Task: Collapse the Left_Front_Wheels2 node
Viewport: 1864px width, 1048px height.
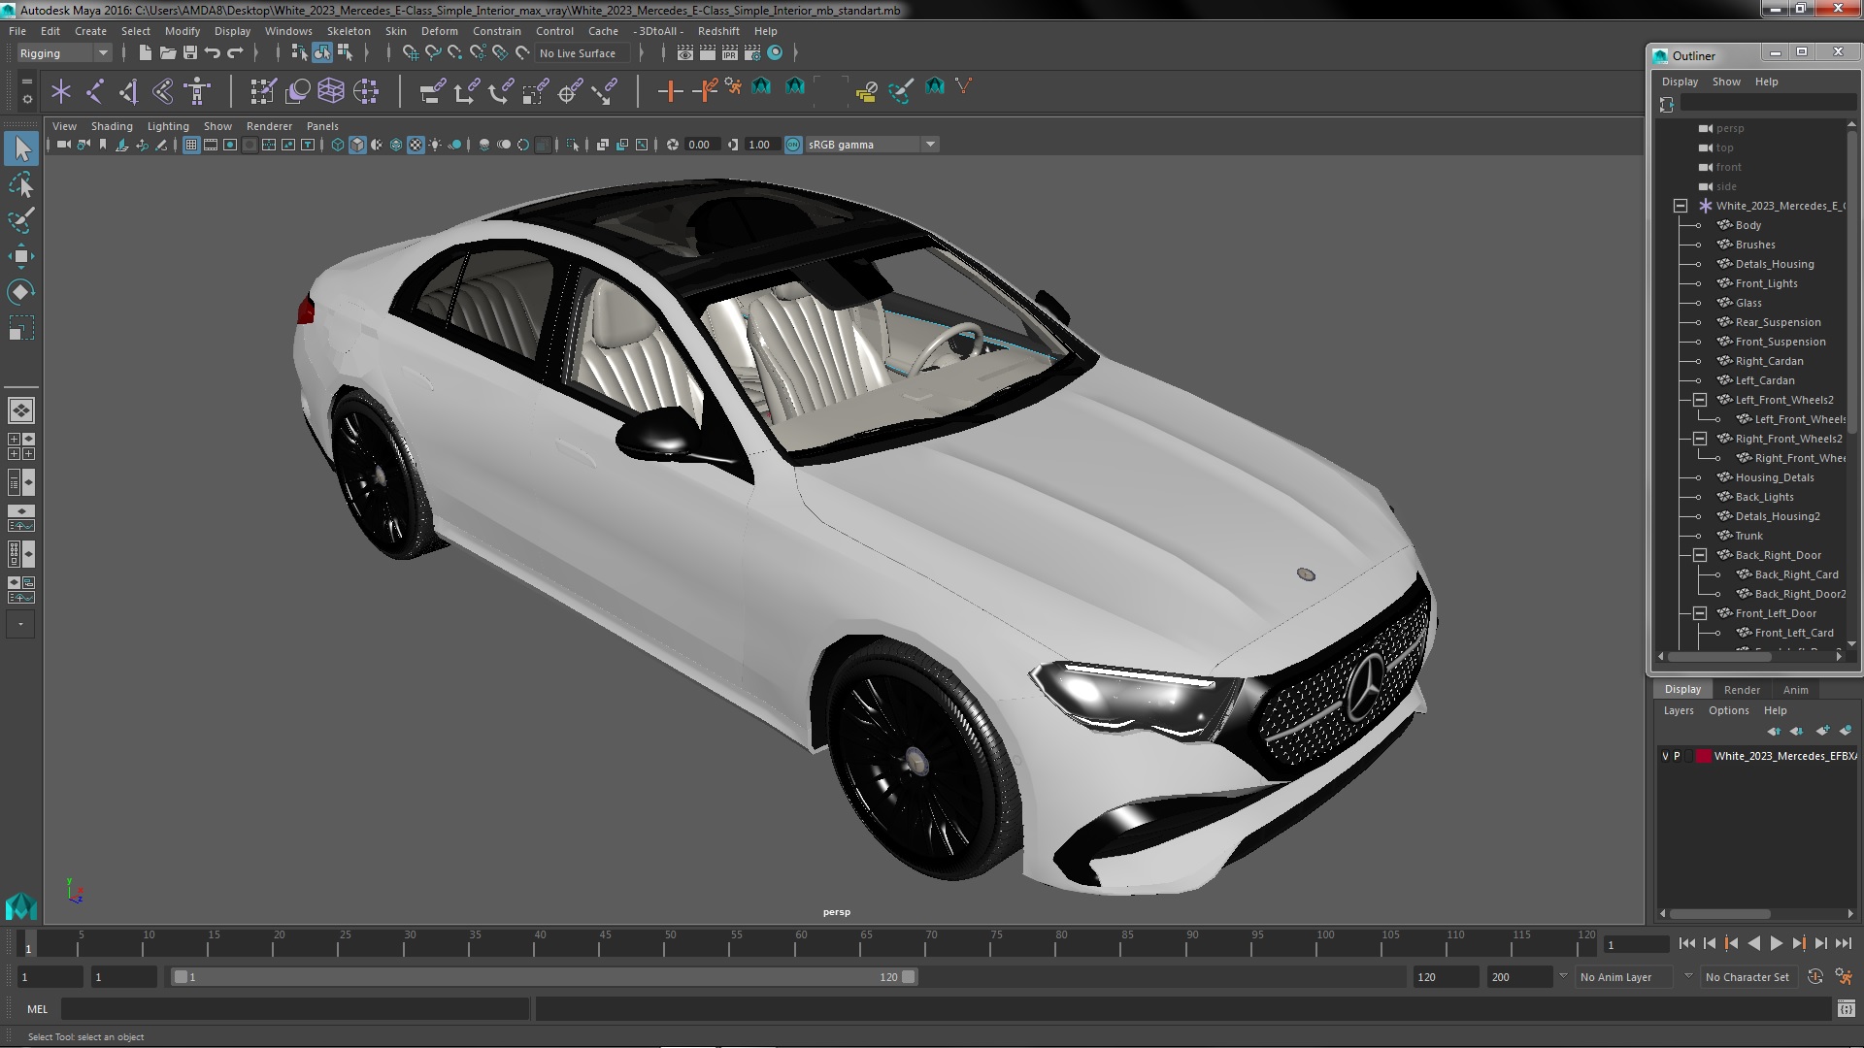Action: click(x=1700, y=400)
